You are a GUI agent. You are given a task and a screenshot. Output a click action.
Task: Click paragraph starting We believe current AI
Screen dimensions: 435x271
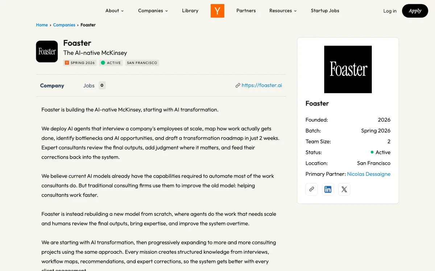pyautogui.click(x=158, y=185)
